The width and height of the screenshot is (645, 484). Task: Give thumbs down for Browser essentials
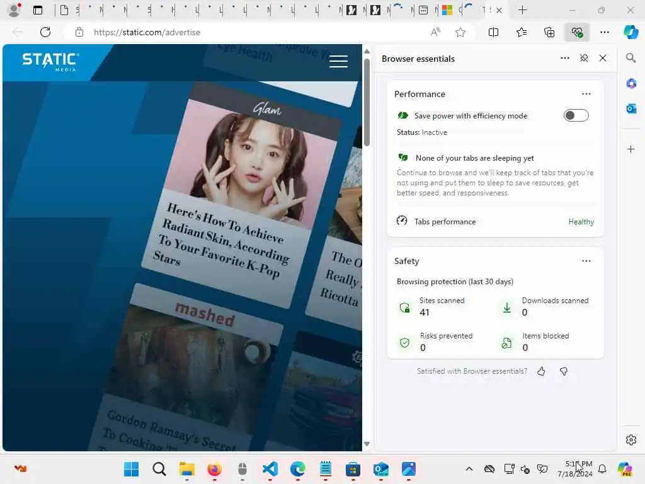(x=564, y=371)
